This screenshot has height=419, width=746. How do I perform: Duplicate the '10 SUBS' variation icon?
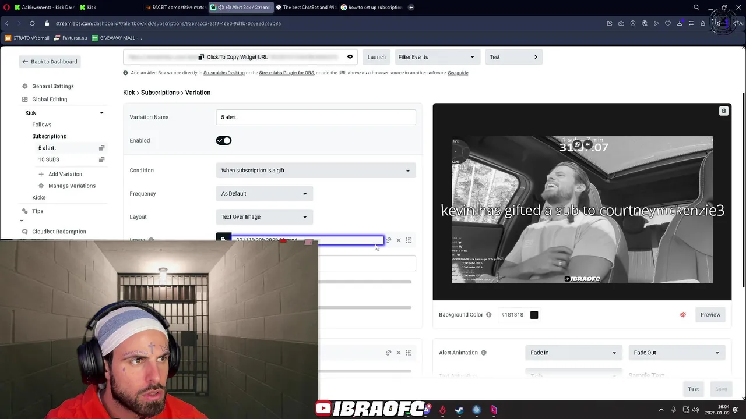101,159
